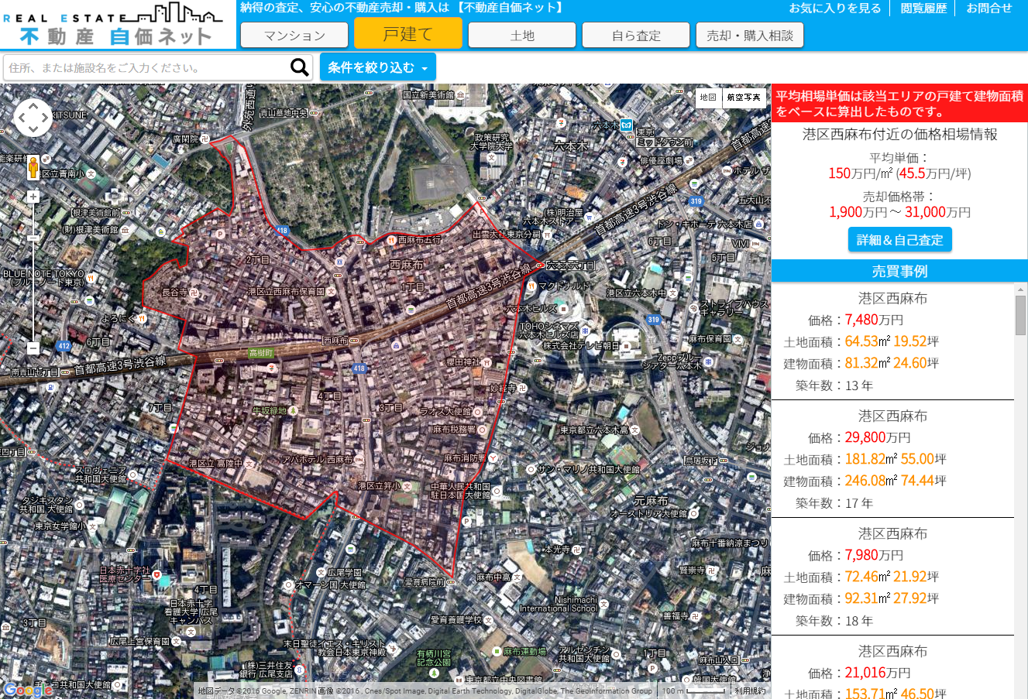Click the 7,480万円 listing price
Screen dimensions: 1028x699
point(874,320)
